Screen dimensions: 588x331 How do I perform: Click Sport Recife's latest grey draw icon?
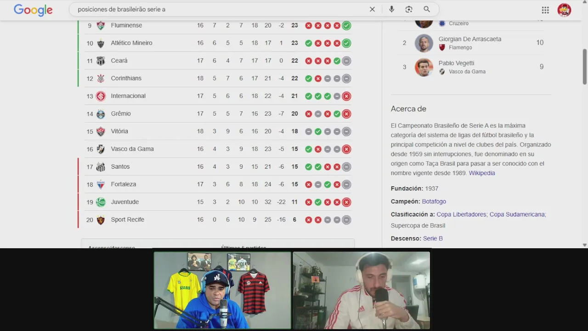pyautogui.click(x=346, y=220)
